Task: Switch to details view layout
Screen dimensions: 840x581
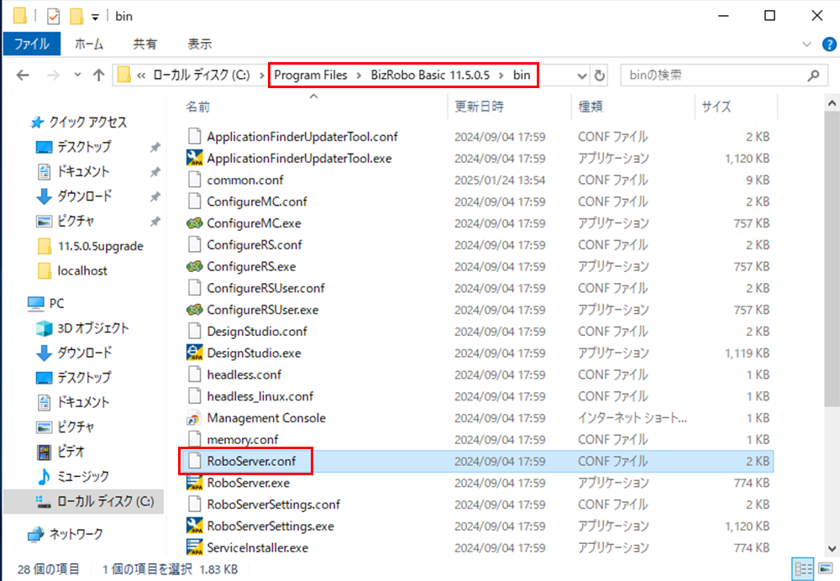Action: pyautogui.click(x=802, y=568)
